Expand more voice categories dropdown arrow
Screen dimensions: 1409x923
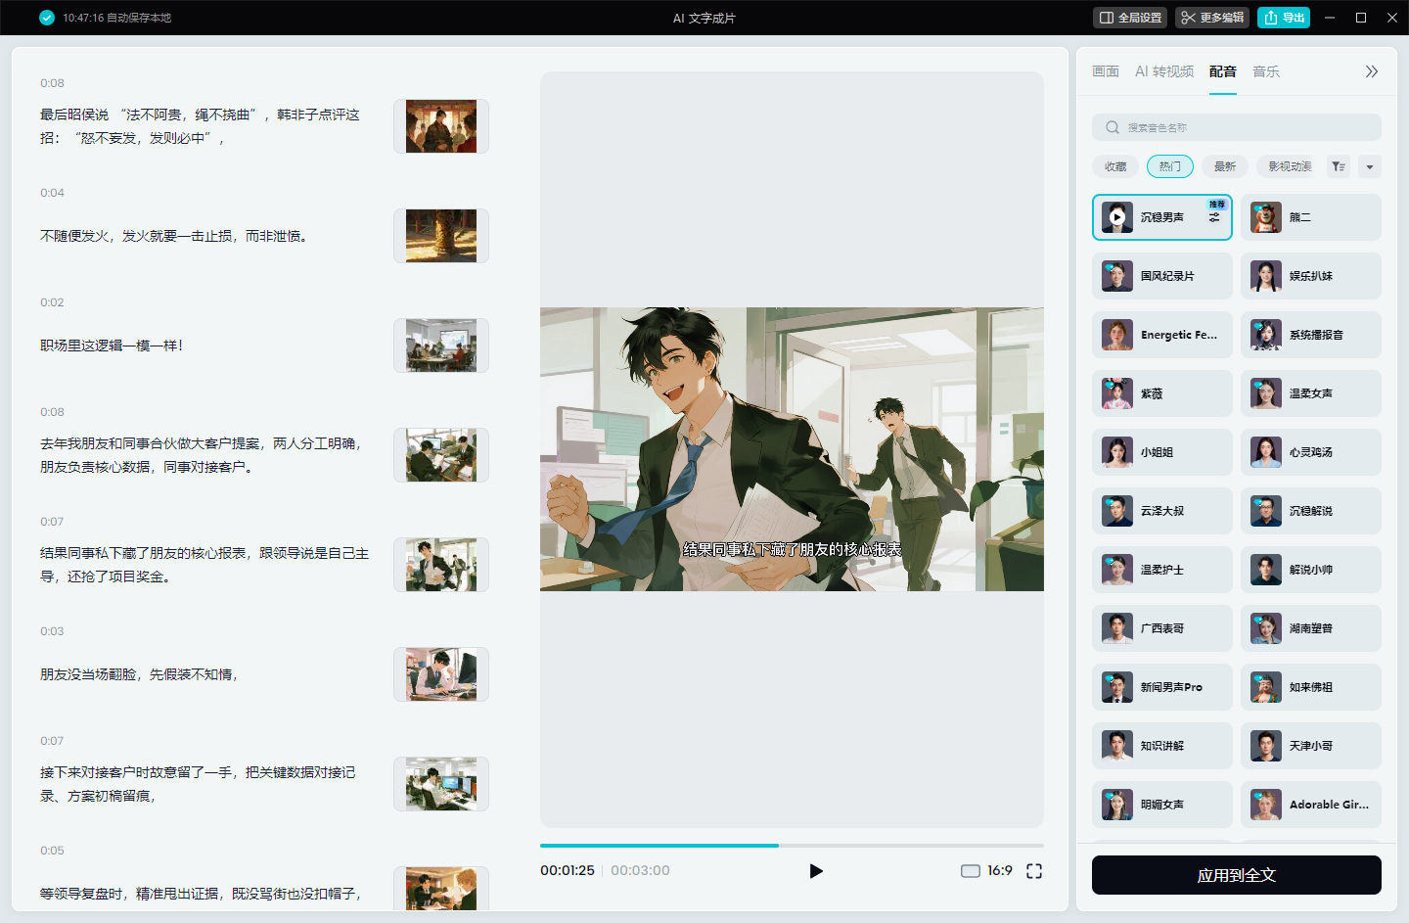pos(1370,166)
